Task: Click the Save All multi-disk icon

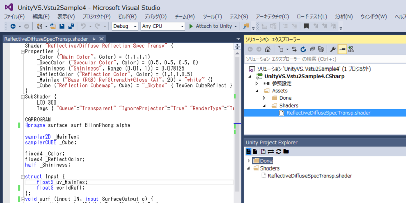Action: click(71, 26)
